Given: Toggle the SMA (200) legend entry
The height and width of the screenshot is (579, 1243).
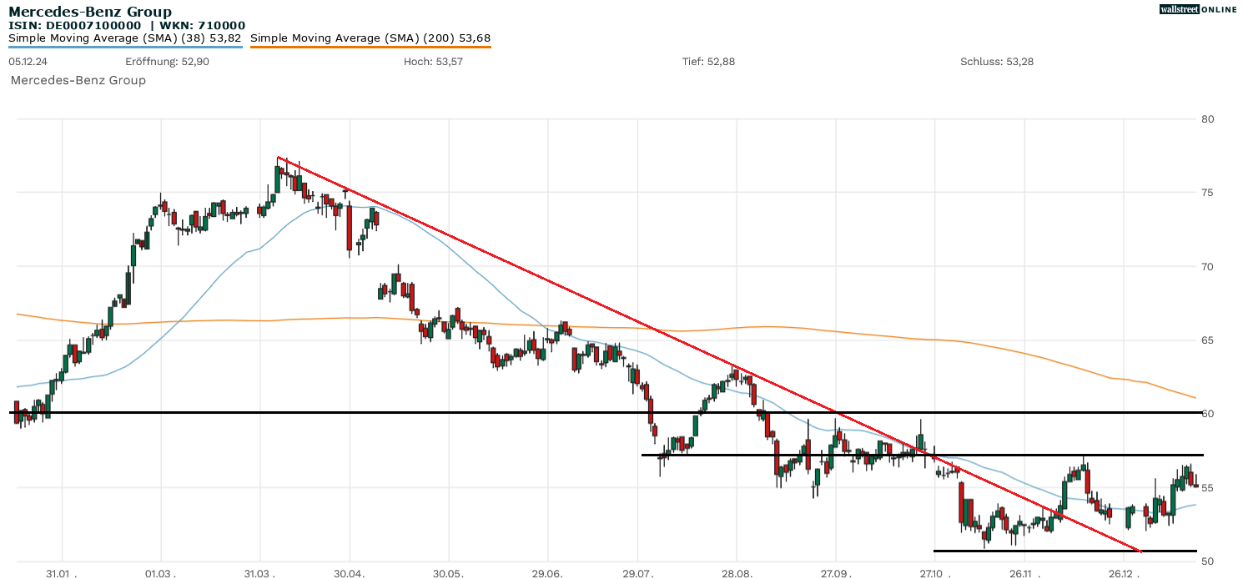Looking at the screenshot, I should pos(370,38).
